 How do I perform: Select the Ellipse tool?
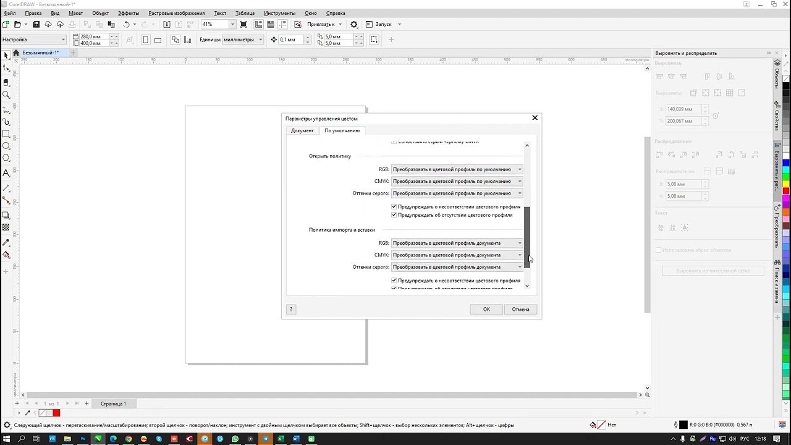pyautogui.click(x=6, y=146)
